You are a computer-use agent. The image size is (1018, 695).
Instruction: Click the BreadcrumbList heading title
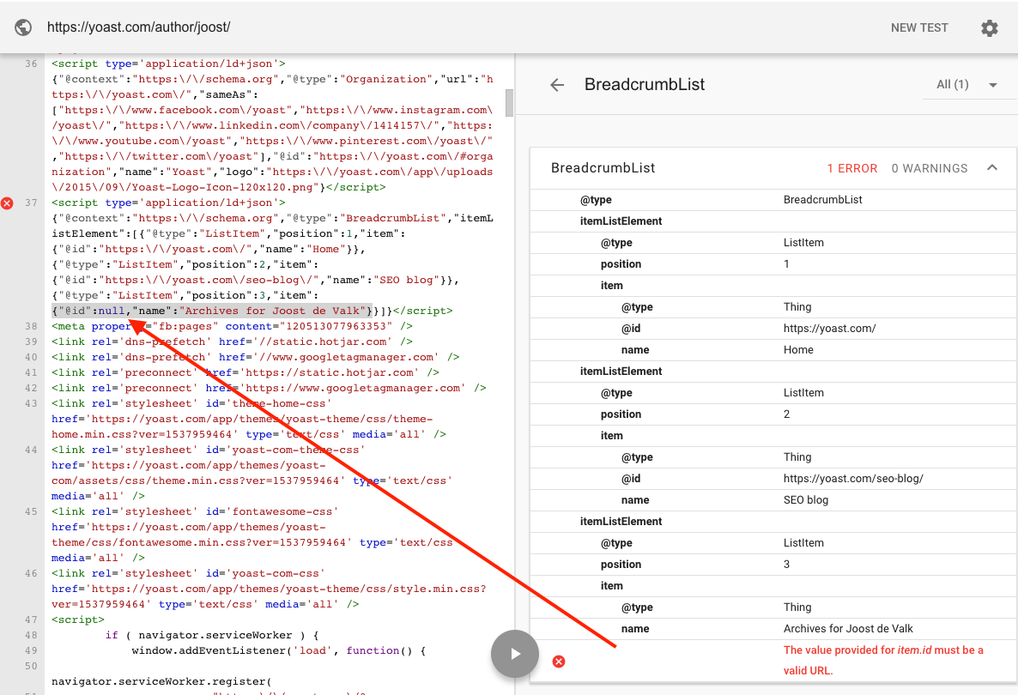click(644, 85)
